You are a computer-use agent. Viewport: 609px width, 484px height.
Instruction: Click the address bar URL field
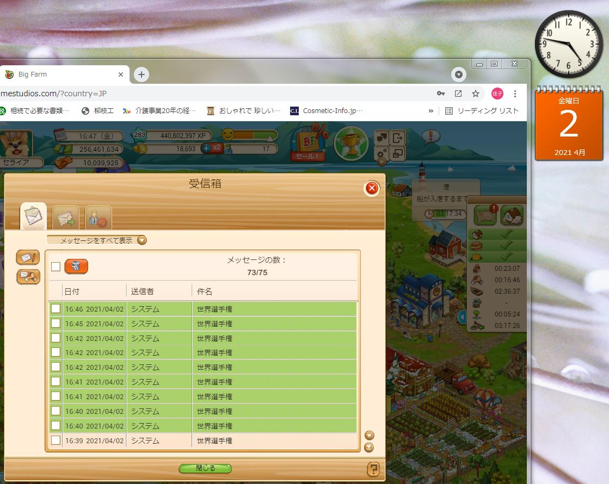click(x=214, y=94)
